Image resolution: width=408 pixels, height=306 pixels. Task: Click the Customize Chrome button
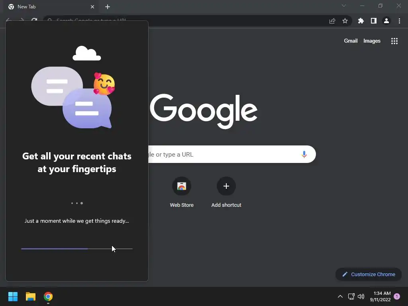[369, 274]
